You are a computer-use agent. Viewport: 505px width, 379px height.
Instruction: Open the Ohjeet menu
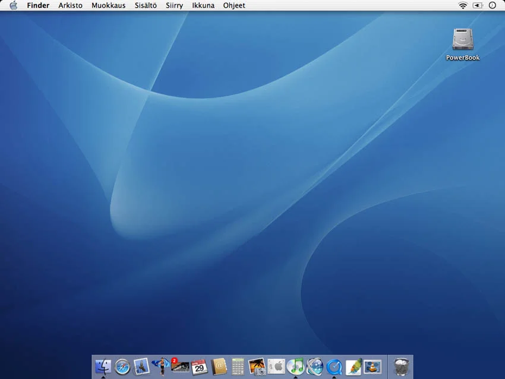(x=233, y=5)
